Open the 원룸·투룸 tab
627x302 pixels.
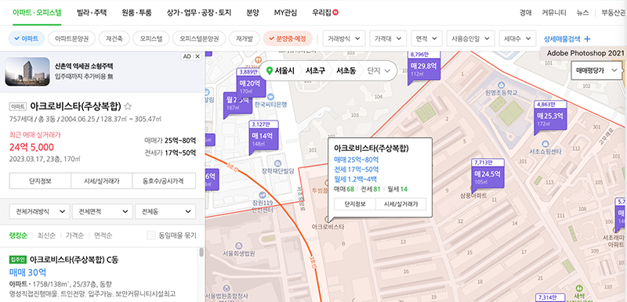tap(136, 13)
